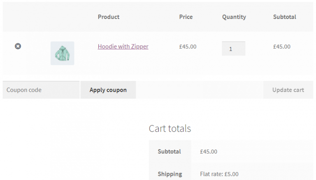Image resolution: width=316 pixels, height=180 pixels.
Task: Open the Hoodie with Zipper product link
Action: click(123, 46)
